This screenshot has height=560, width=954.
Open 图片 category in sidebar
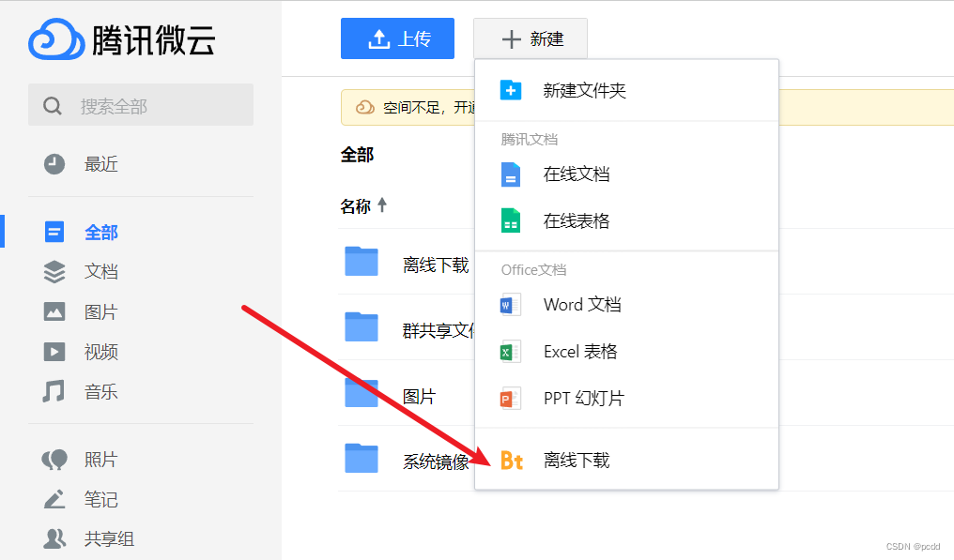pyautogui.click(x=101, y=312)
